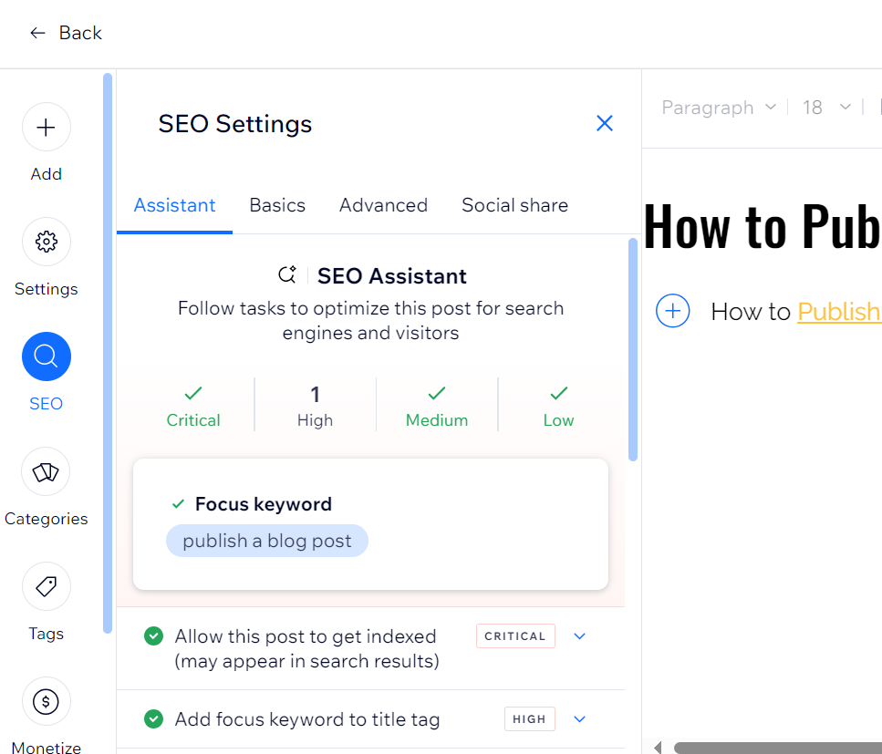Open the Tags panel icon
Viewport: 882px width, 754px height.
click(46, 586)
